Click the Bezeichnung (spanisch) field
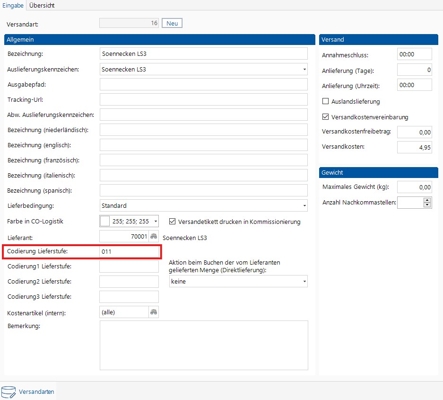 coord(203,190)
